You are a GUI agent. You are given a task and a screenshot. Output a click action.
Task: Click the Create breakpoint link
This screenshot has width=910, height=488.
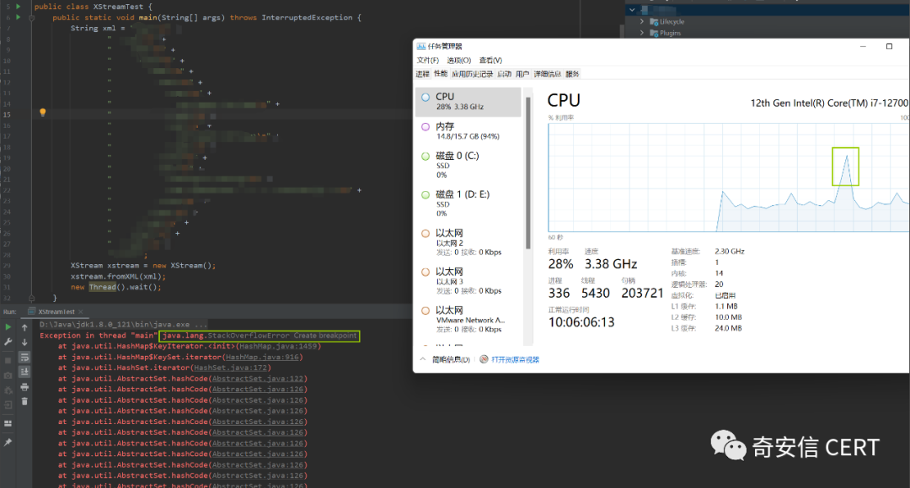pos(325,336)
